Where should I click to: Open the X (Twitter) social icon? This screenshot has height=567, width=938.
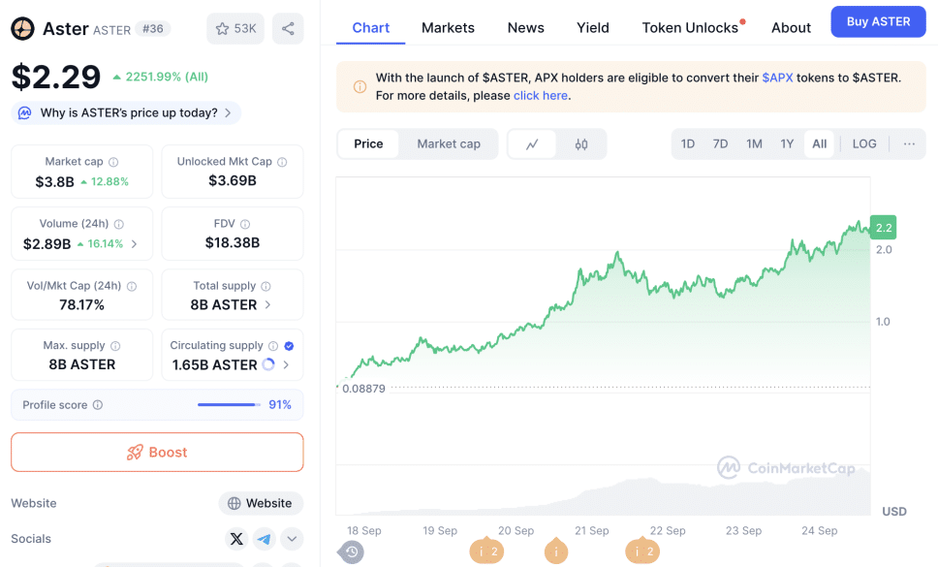pyautogui.click(x=235, y=539)
